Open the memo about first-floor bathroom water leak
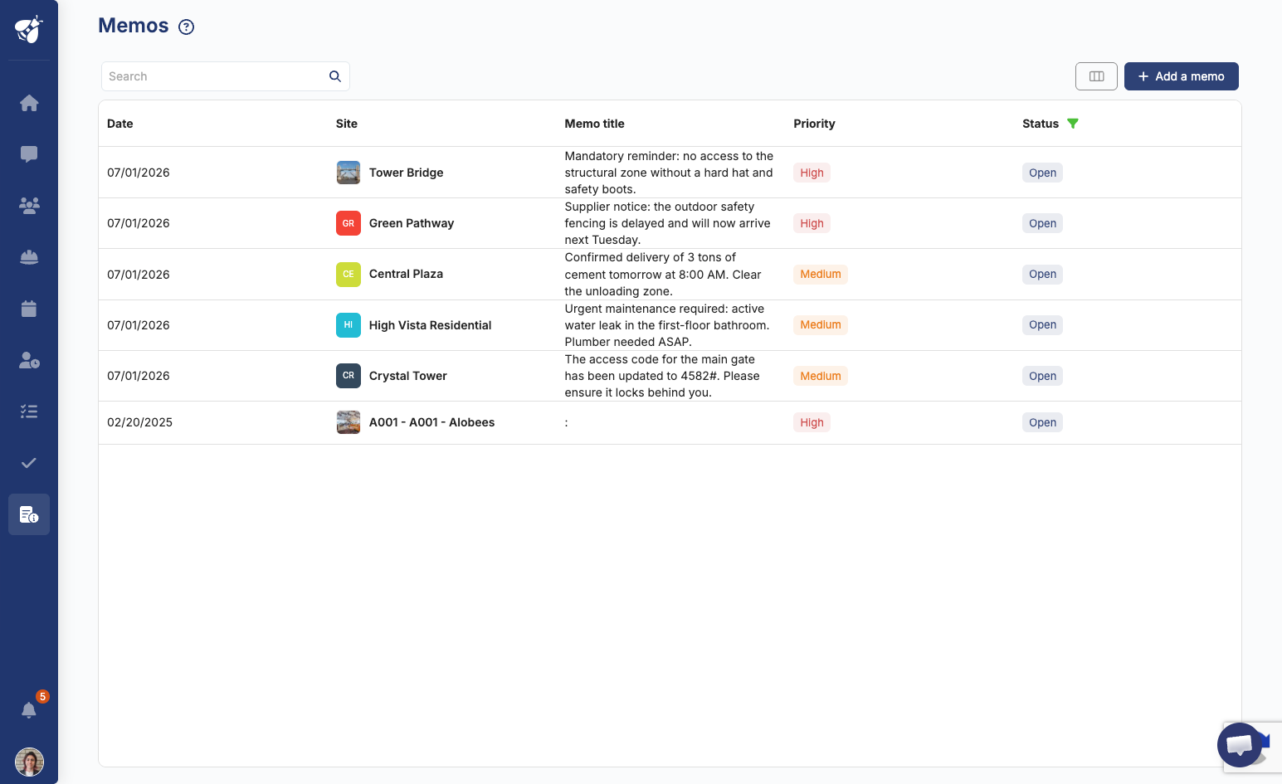The width and height of the screenshot is (1282, 784). tap(667, 325)
